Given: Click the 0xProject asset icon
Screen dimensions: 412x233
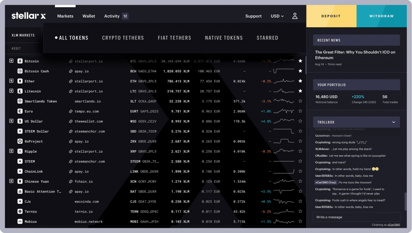Looking at the screenshot, I should coord(20,141).
